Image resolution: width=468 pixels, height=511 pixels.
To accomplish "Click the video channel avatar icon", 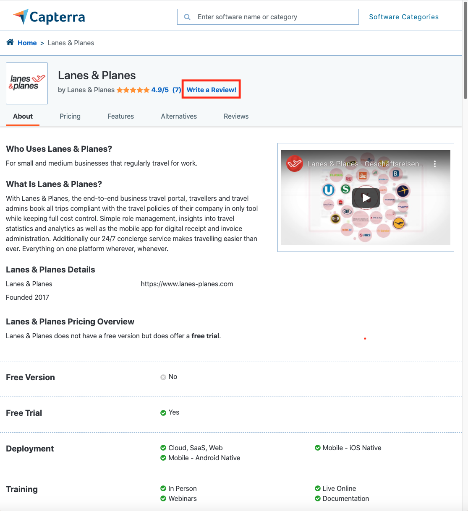I will click(x=295, y=163).
